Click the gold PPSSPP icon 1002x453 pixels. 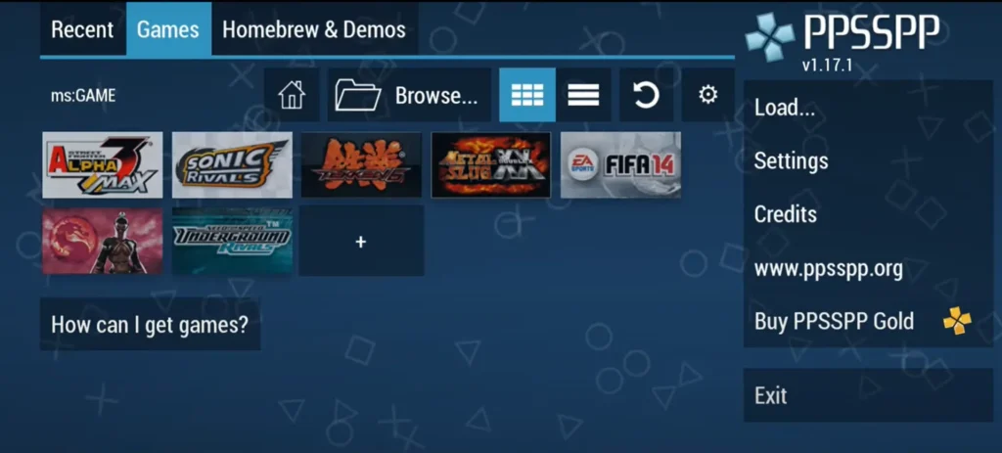coord(957,321)
